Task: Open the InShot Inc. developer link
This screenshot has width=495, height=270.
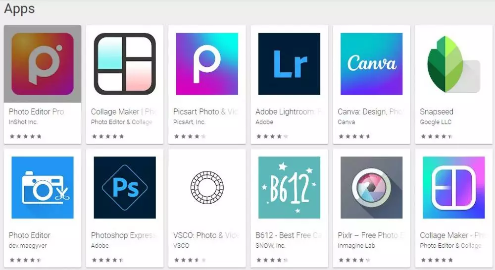Action: [x=23, y=122]
